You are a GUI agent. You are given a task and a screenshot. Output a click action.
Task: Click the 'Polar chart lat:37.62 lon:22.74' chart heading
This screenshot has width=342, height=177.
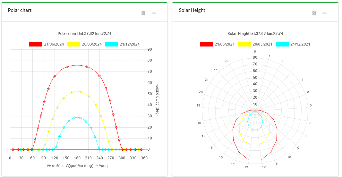tap(84, 34)
